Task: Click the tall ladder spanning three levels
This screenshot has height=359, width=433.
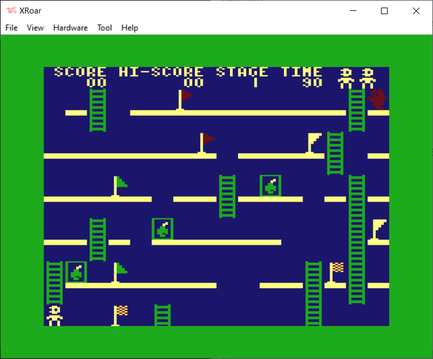Action: coord(357,239)
